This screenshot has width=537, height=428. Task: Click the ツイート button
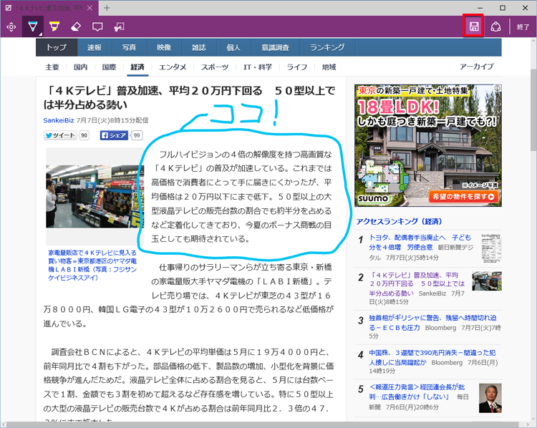point(60,135)
